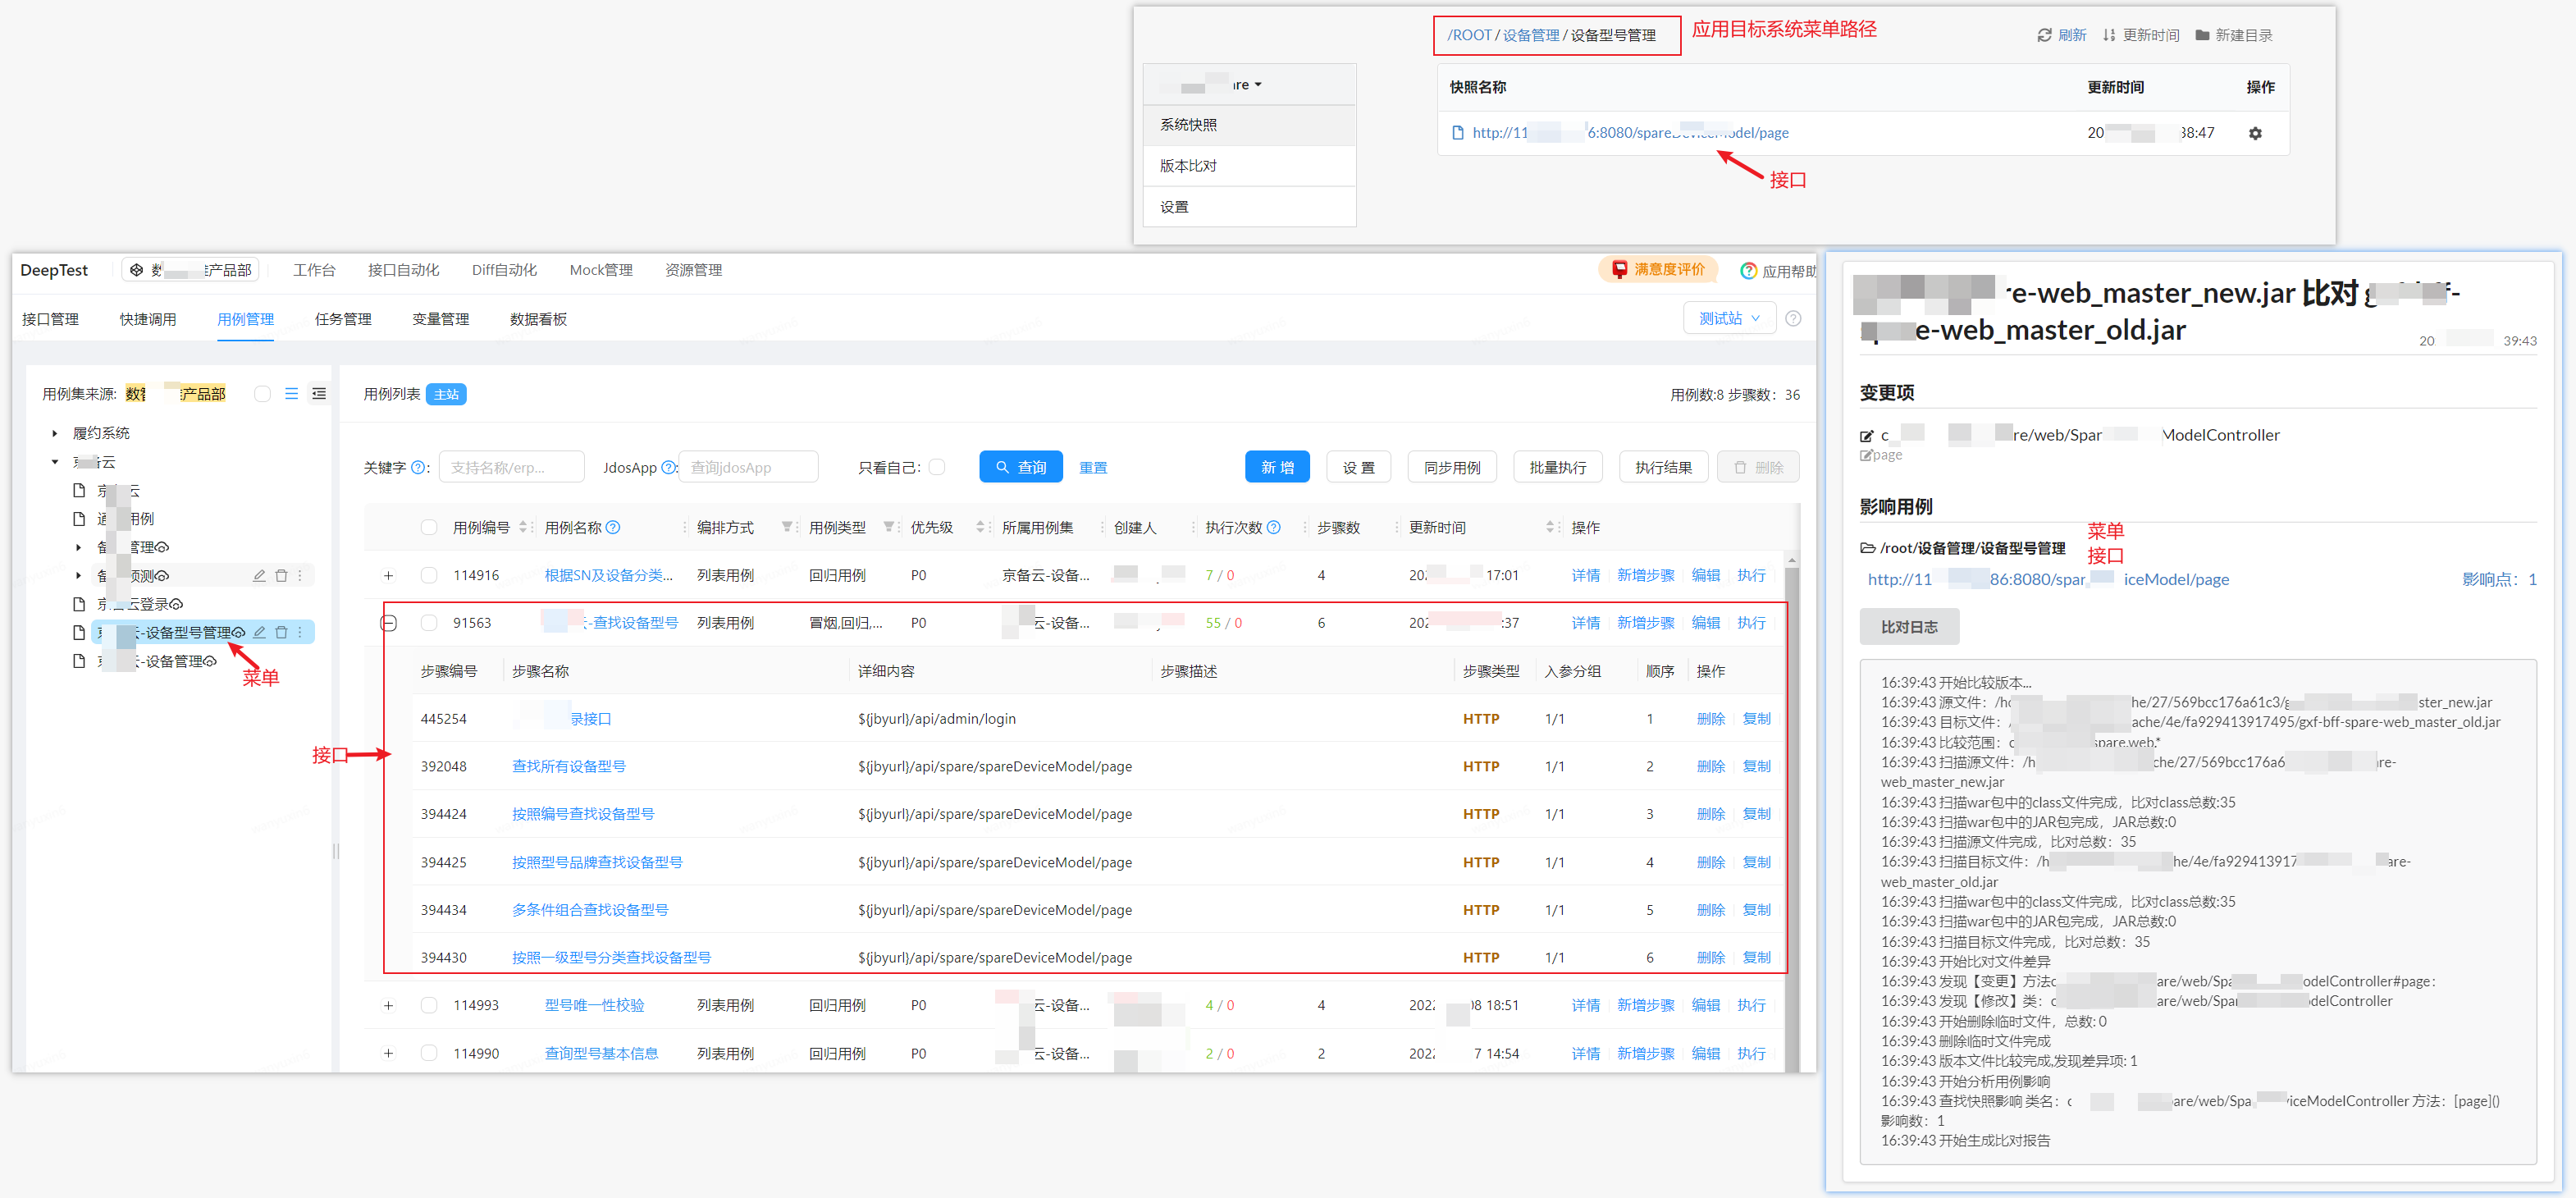Click the 新建目录 folder icon
Viewport: 2576px width, 1198px height.
(x=2202, y=35)
